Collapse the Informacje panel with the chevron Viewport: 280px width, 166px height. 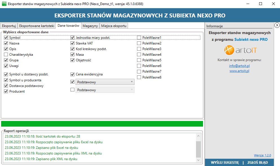277,25
